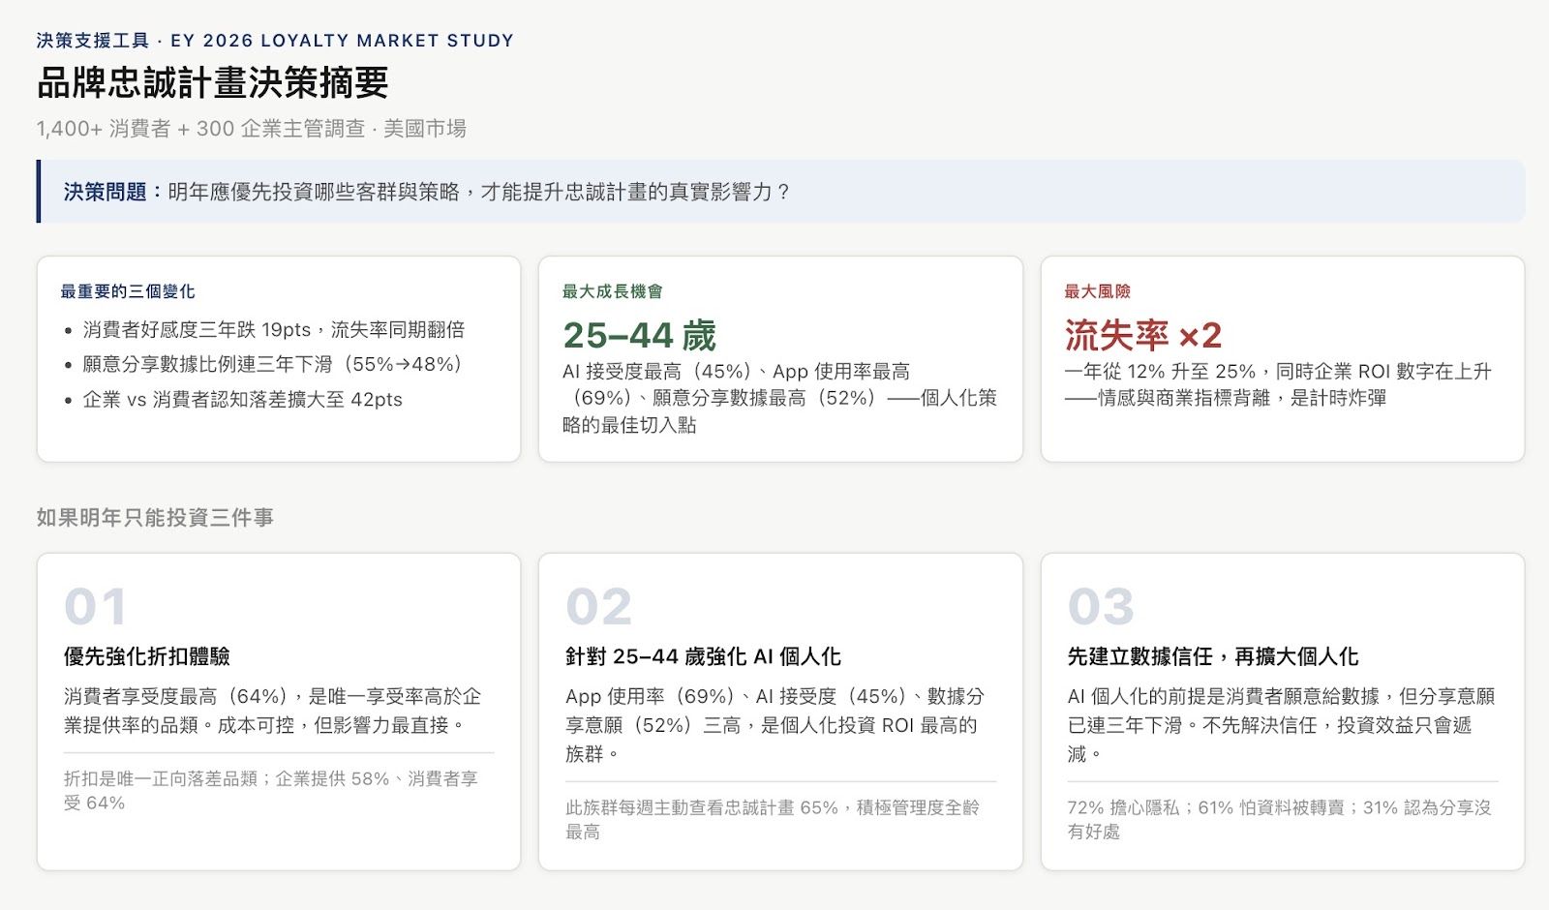Screen dimensions: 1549x910
Task: Click the bullet about 認知落差擴大至 42pts
Action: [243, 400]
